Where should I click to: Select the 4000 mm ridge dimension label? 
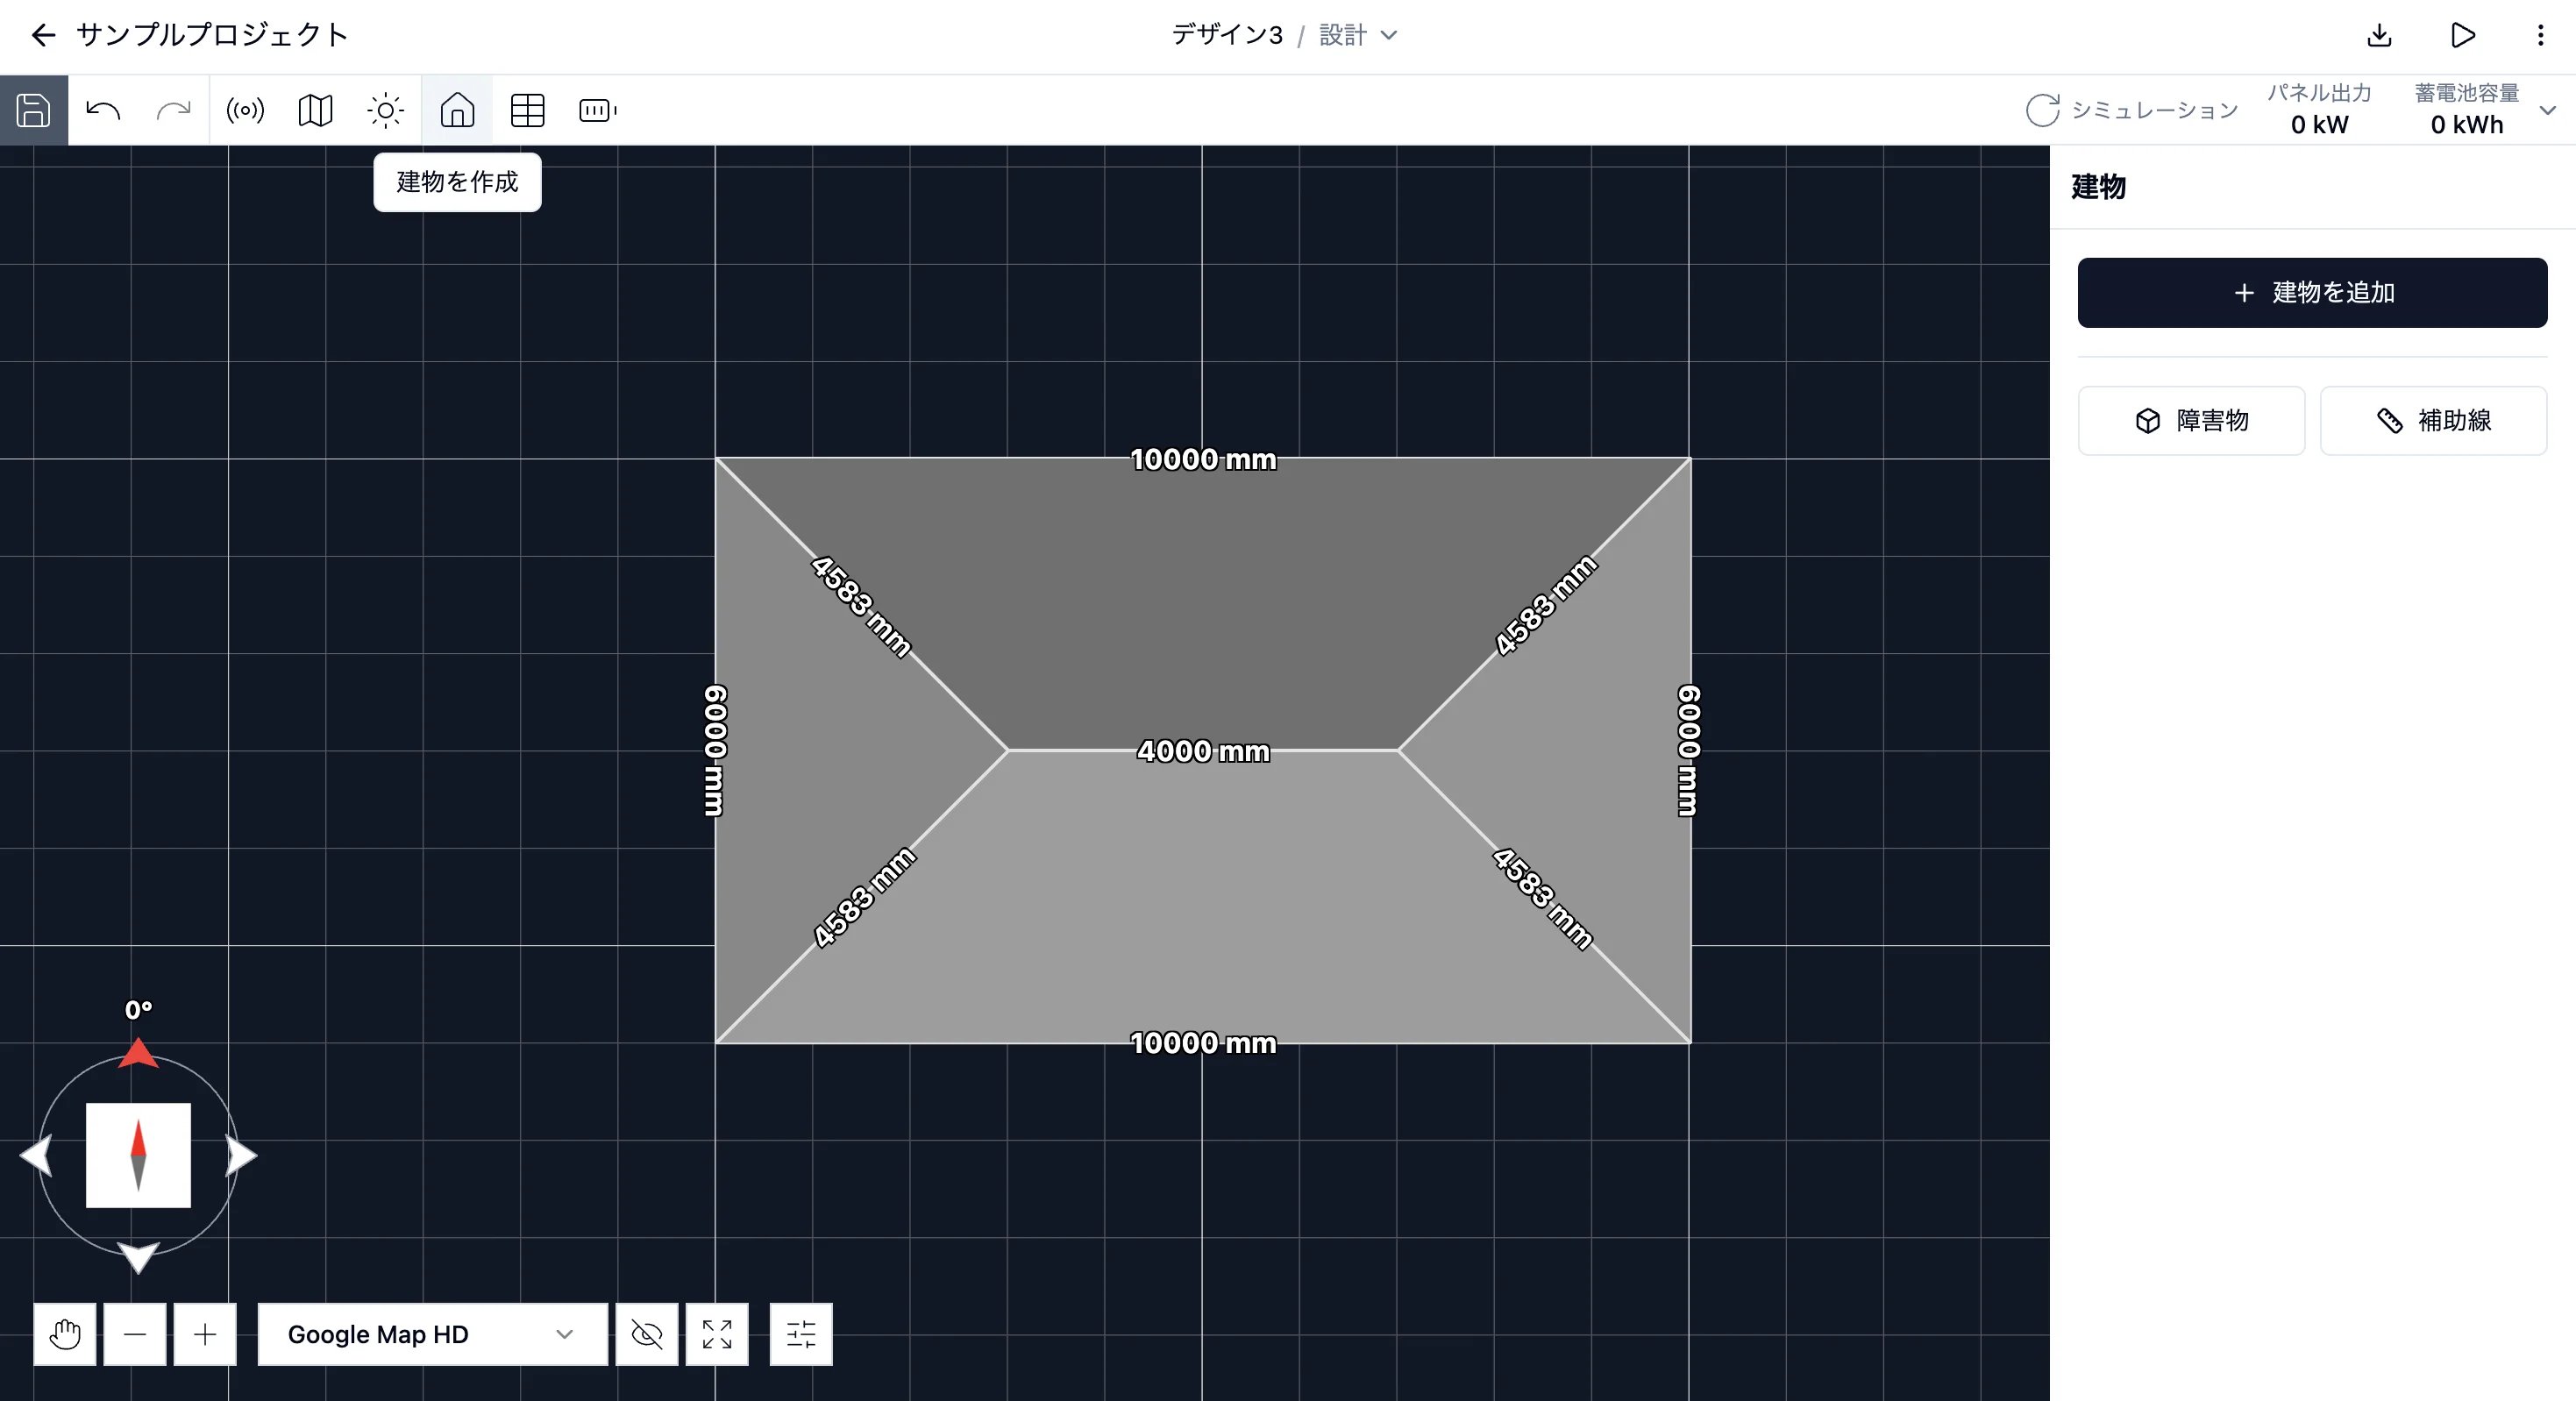tap(1203, 751)
